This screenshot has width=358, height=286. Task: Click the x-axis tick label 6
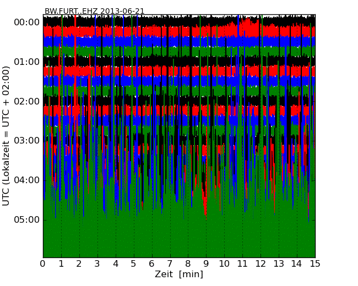(152, 264)
